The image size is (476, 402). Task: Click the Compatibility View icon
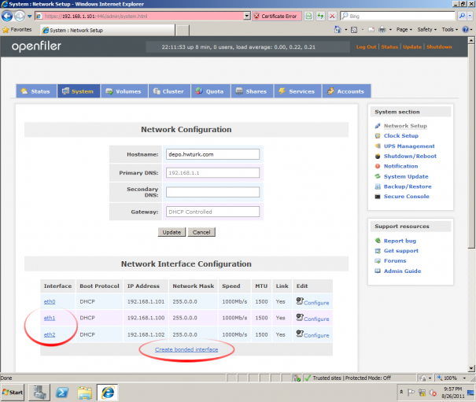pyautogui.click(x=308, y=16)
